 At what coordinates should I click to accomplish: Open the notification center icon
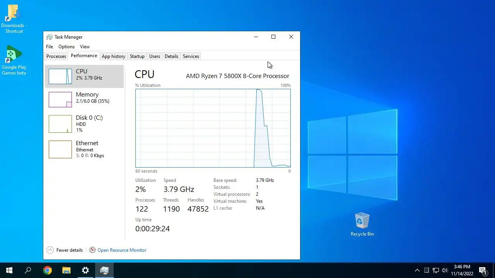[x=483, y=270]
